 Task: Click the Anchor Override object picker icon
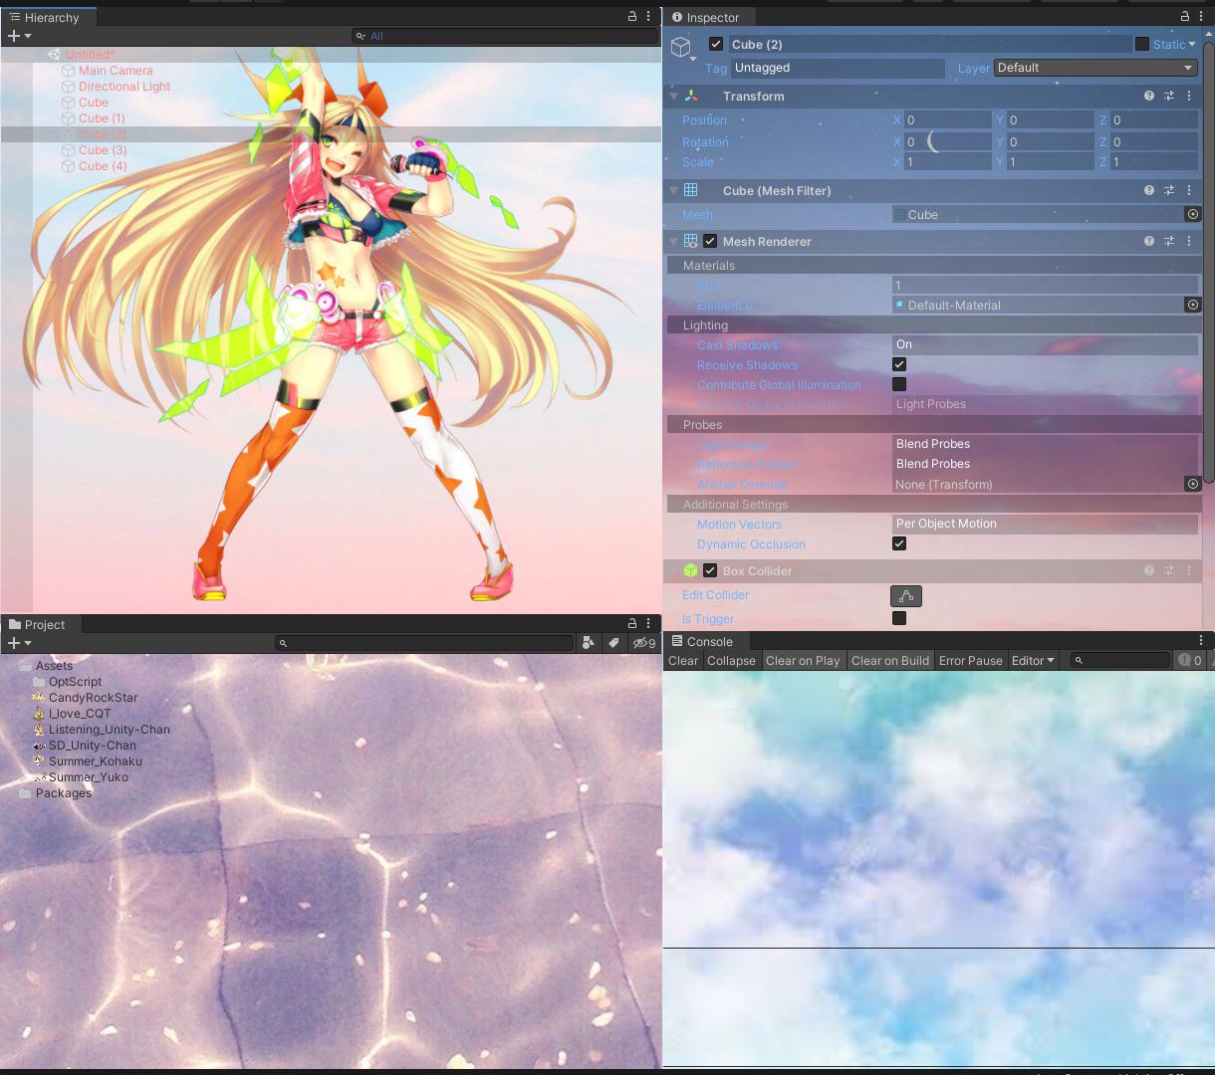coord(1192,484)
